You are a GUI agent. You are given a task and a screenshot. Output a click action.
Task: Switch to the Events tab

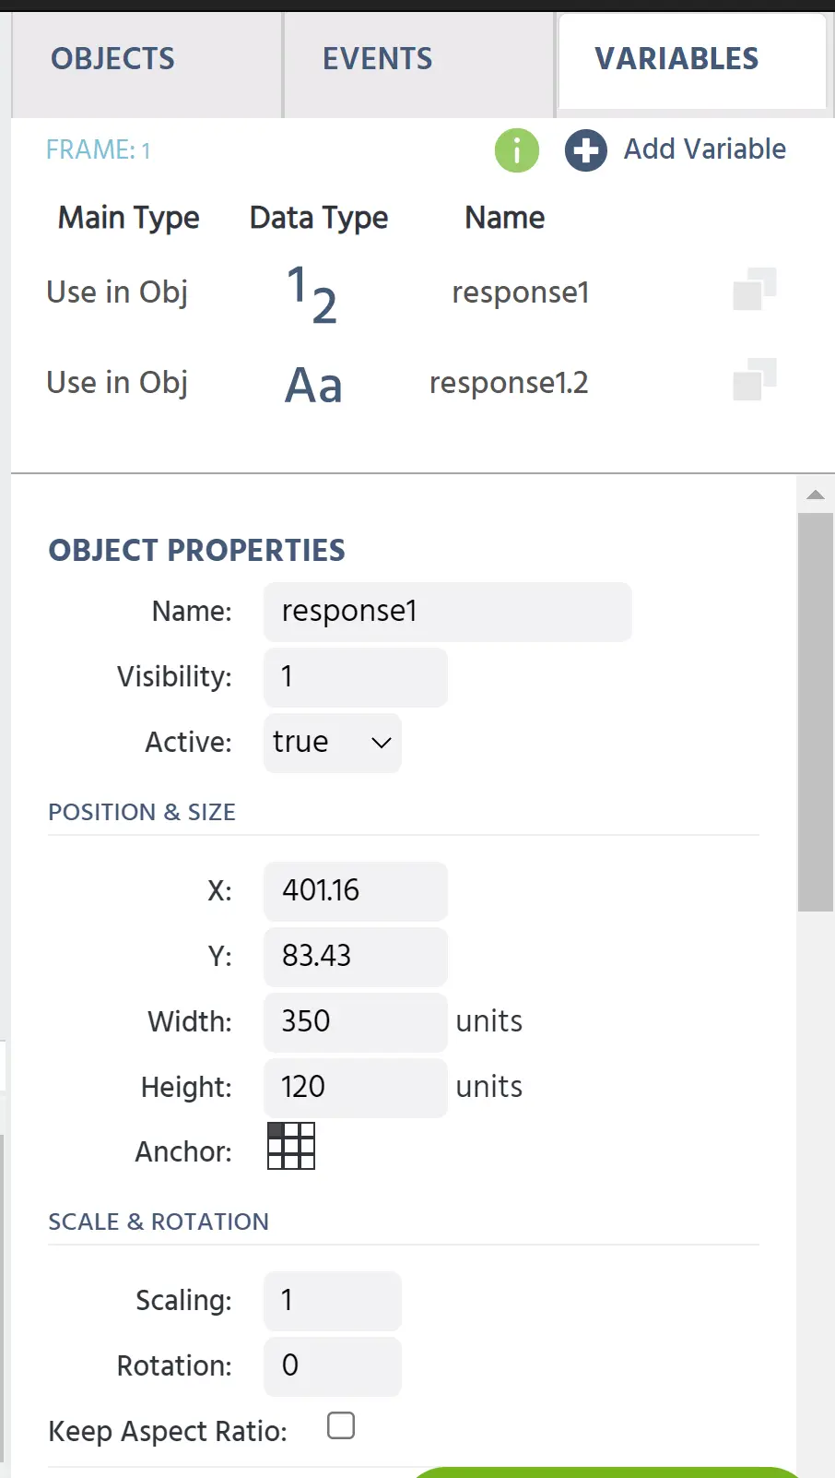pyautogui.click(x=377, y=59)
